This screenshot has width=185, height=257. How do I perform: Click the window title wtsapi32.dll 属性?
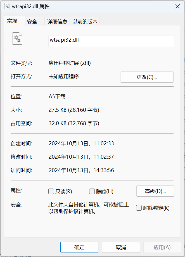(31, 6)
